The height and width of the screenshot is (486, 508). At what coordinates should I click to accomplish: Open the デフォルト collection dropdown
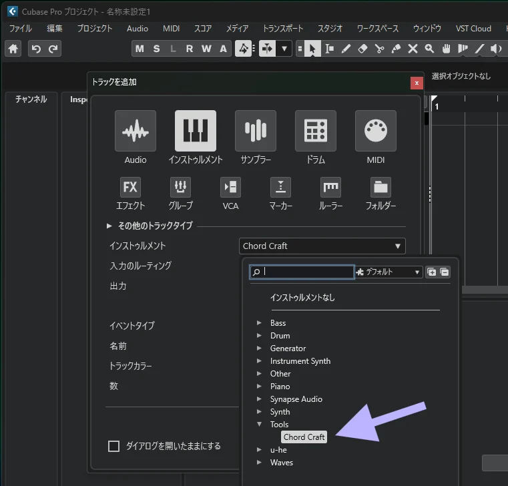(x=389, y=272)
